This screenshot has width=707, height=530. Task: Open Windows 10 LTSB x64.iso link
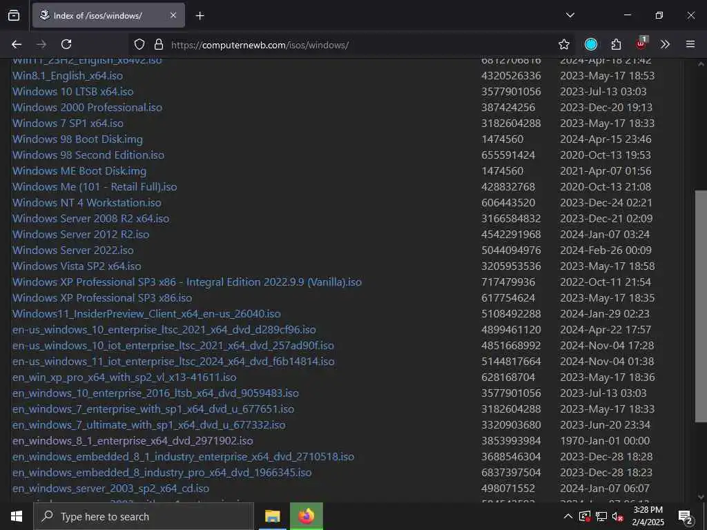pos(73,92)
